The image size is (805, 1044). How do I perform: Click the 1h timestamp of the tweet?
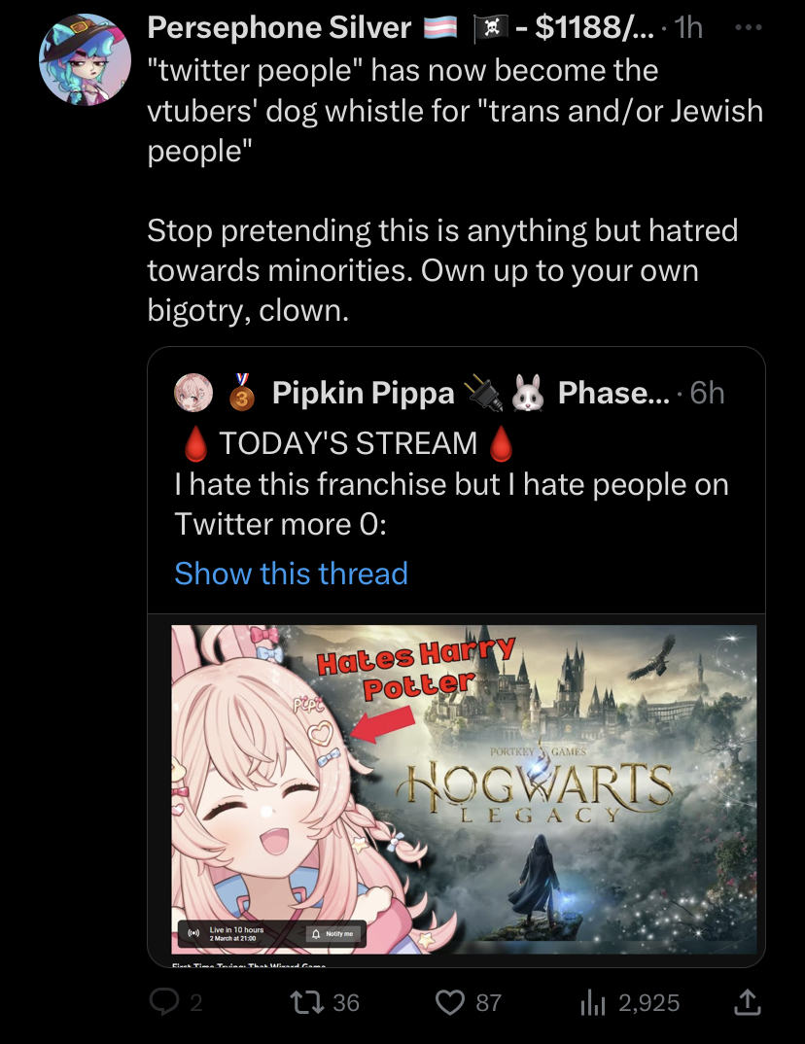(x=688, y=27)
